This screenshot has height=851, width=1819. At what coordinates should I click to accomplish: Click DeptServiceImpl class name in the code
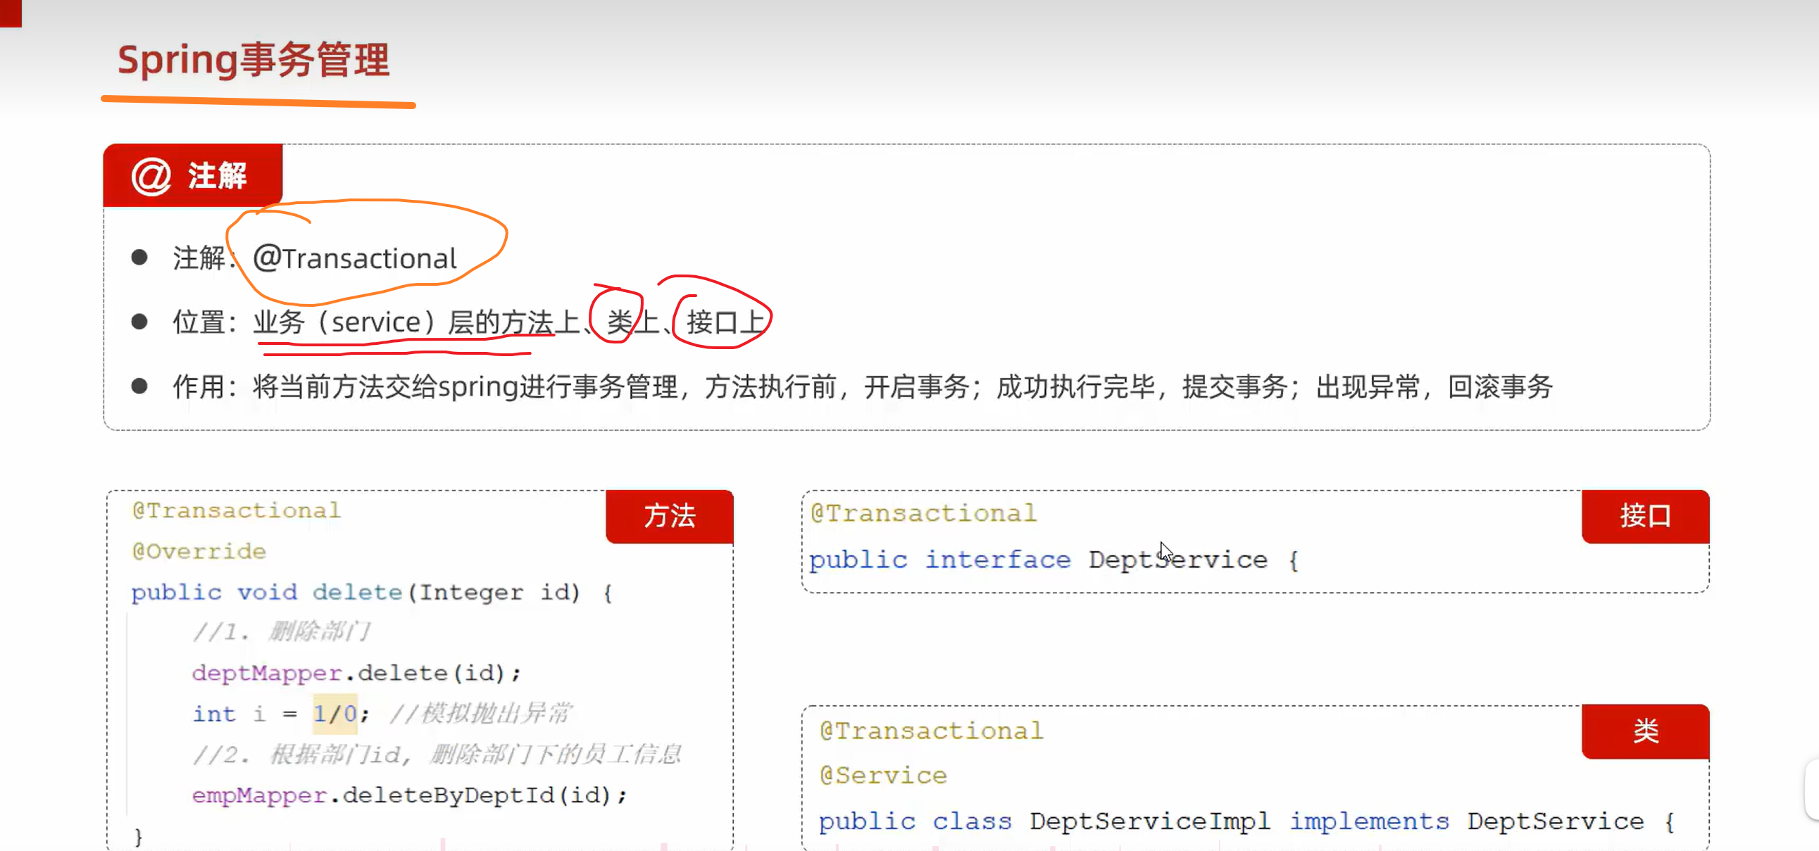tap(1149, 821)
